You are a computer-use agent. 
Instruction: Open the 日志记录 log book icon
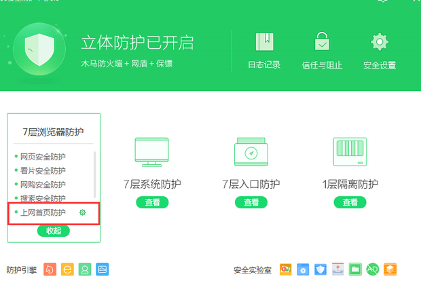264,42
